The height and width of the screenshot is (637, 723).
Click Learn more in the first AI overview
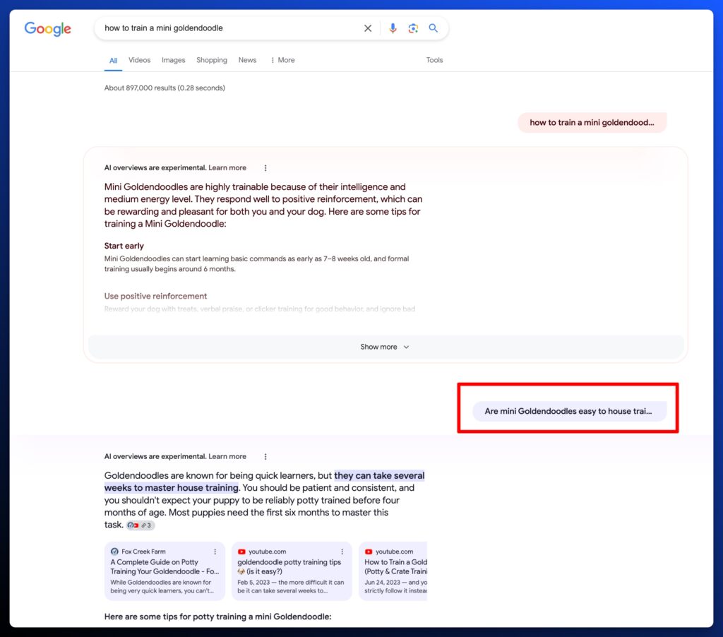(x=227, y=168)
